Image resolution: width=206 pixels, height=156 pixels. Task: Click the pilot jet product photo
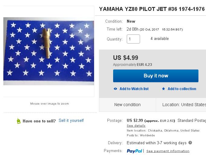coord(49,51)
